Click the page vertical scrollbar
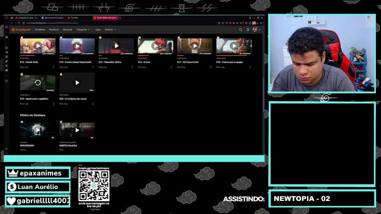 tap(263, 95)
